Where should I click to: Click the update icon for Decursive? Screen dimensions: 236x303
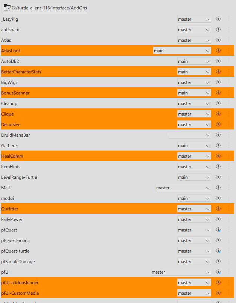click(x=218, y=124)
